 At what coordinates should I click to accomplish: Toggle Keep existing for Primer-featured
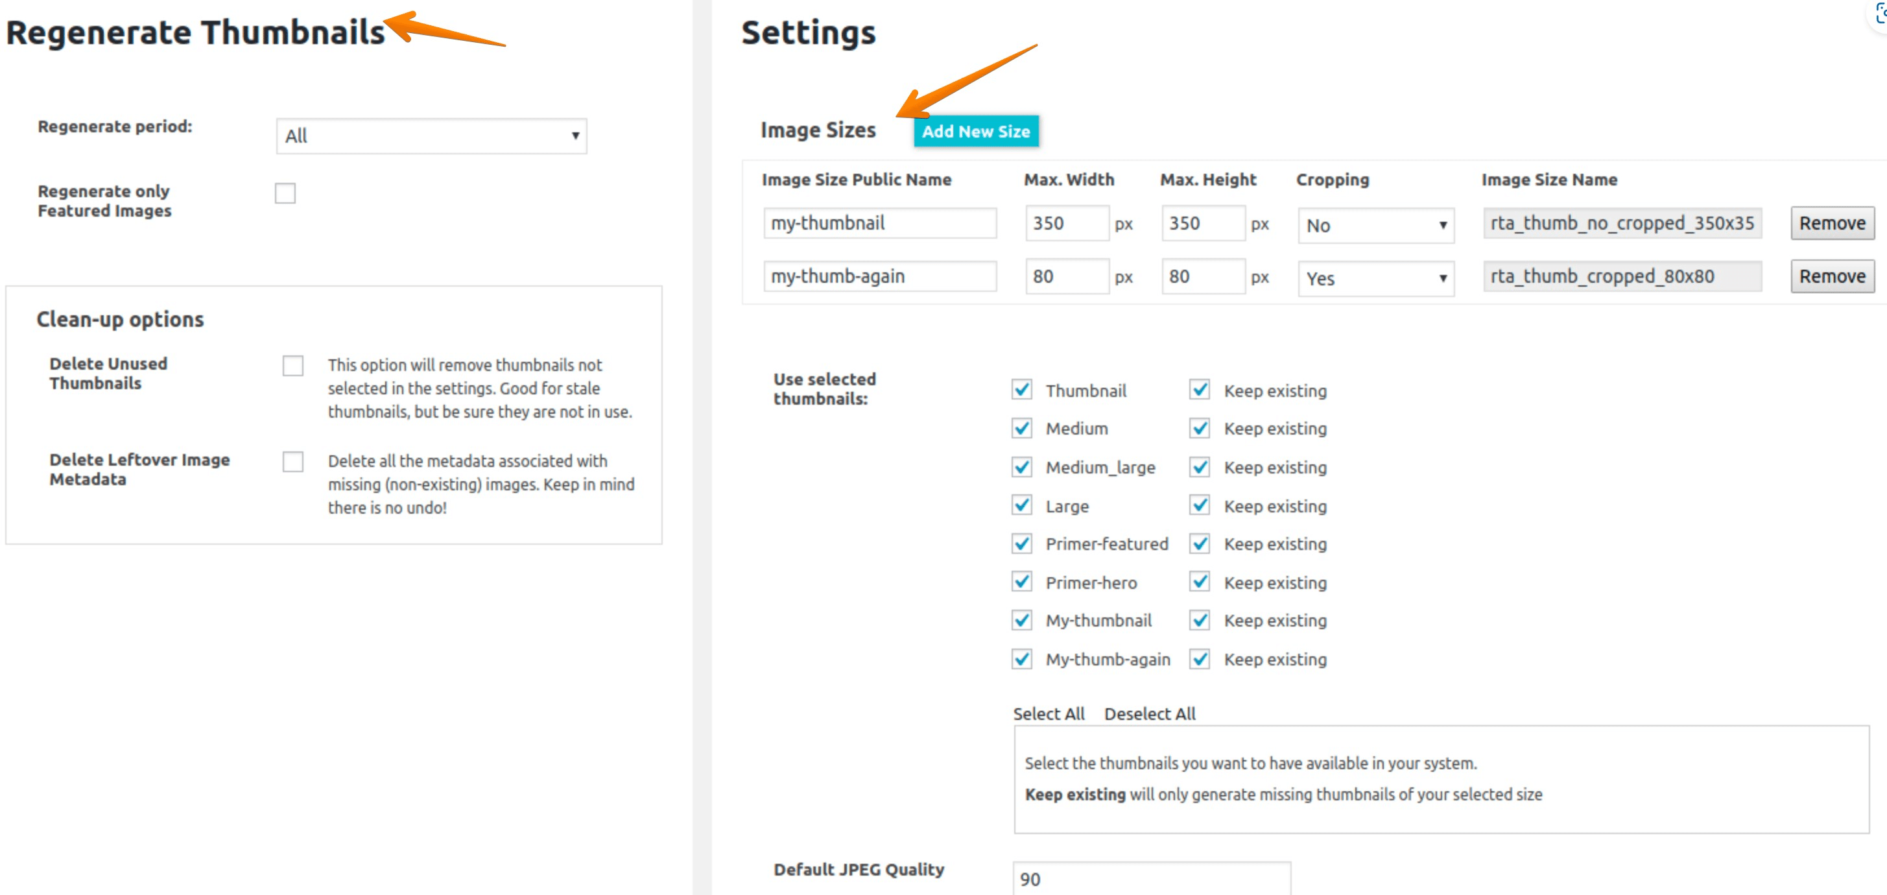pyautogui.click(x=1199, y=543)
